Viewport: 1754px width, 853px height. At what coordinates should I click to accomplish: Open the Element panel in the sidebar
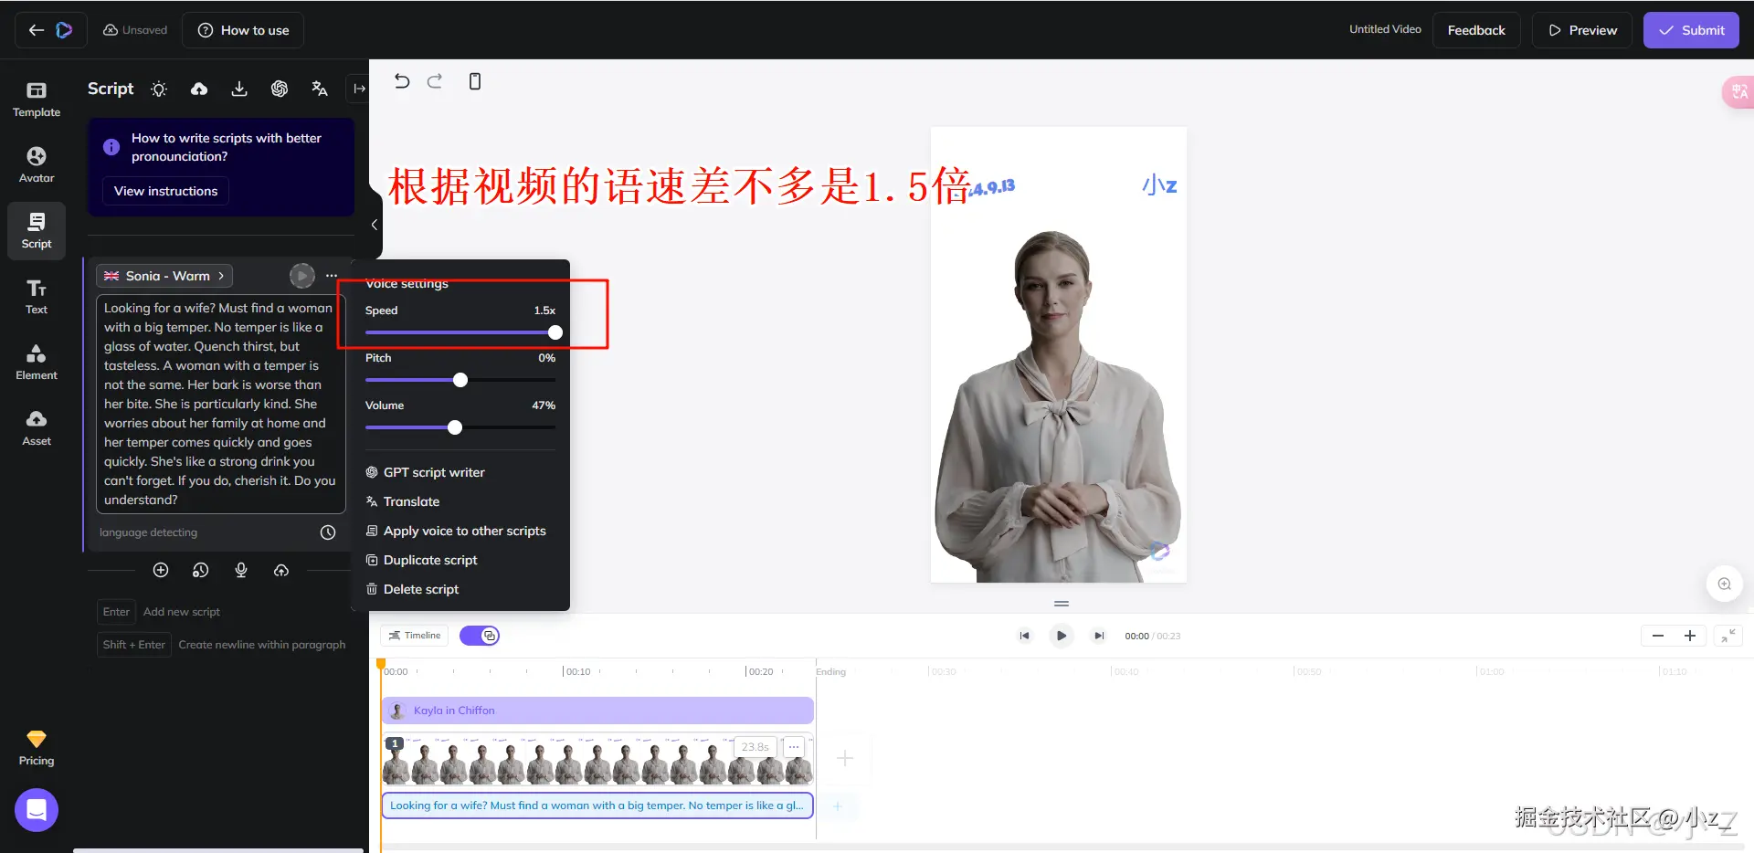(x=36, y=362)
